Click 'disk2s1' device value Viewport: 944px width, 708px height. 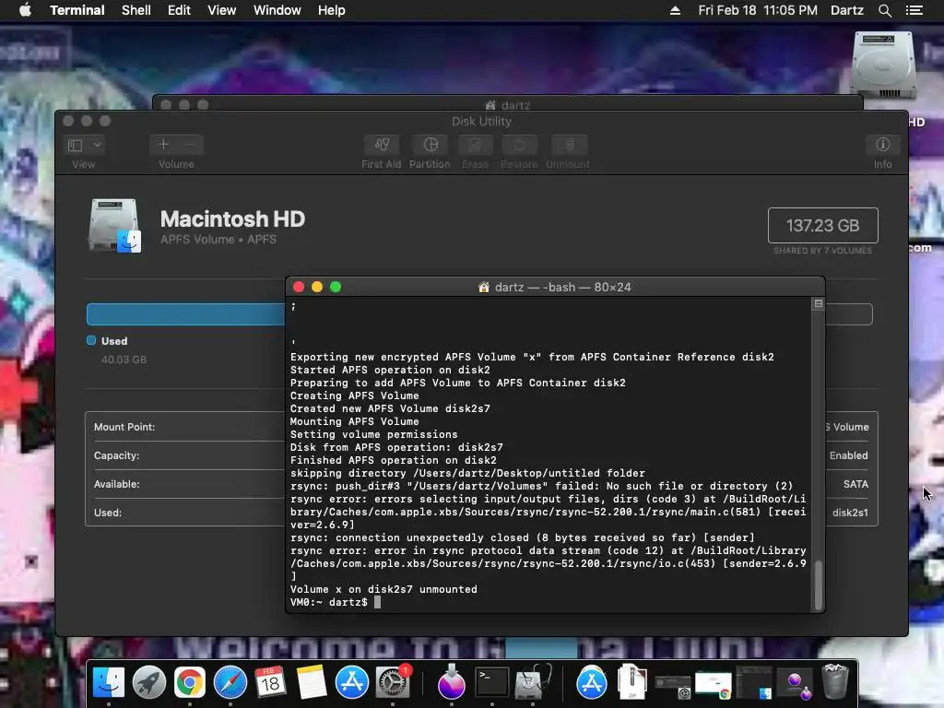point(850,513)
